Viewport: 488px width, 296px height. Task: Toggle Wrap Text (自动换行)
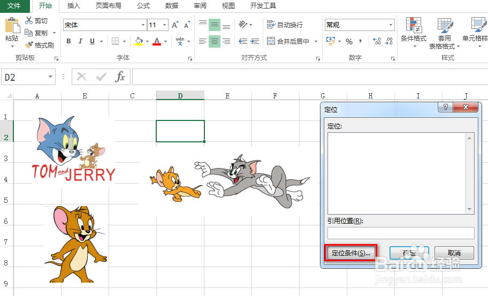coord(285,25)
